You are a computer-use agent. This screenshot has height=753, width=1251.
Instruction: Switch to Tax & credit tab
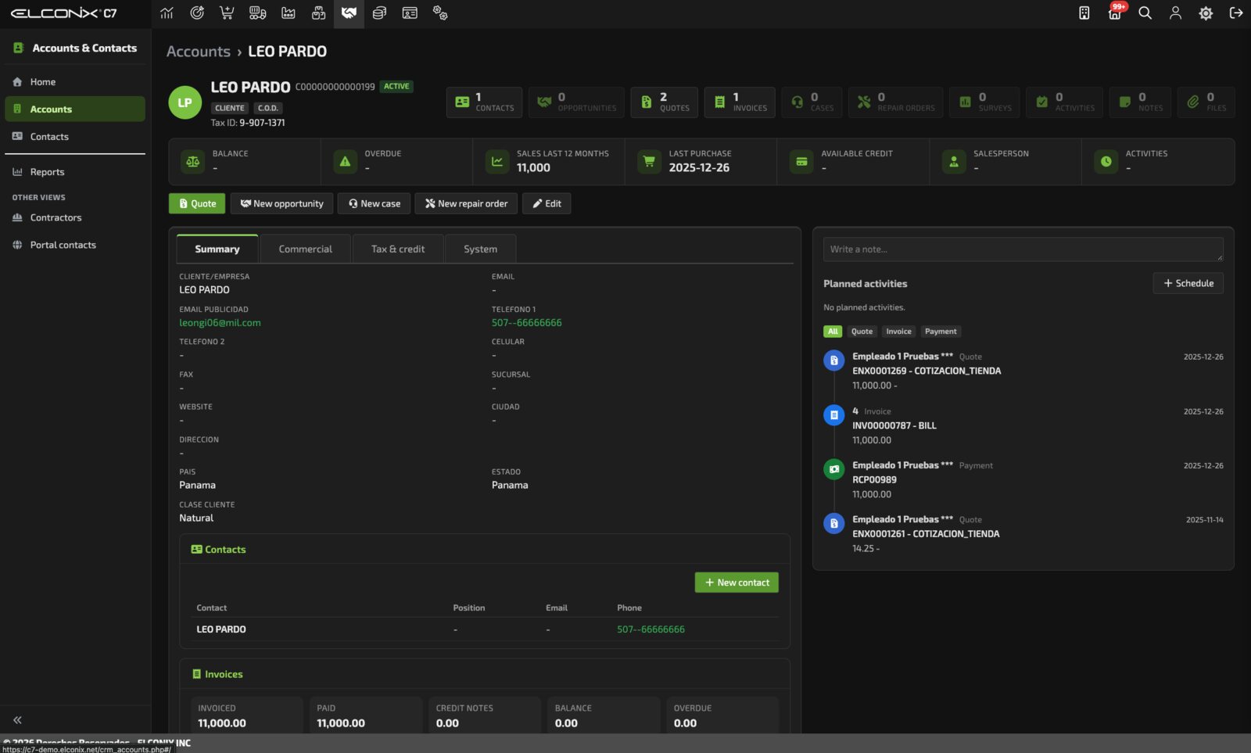(398, 249)
